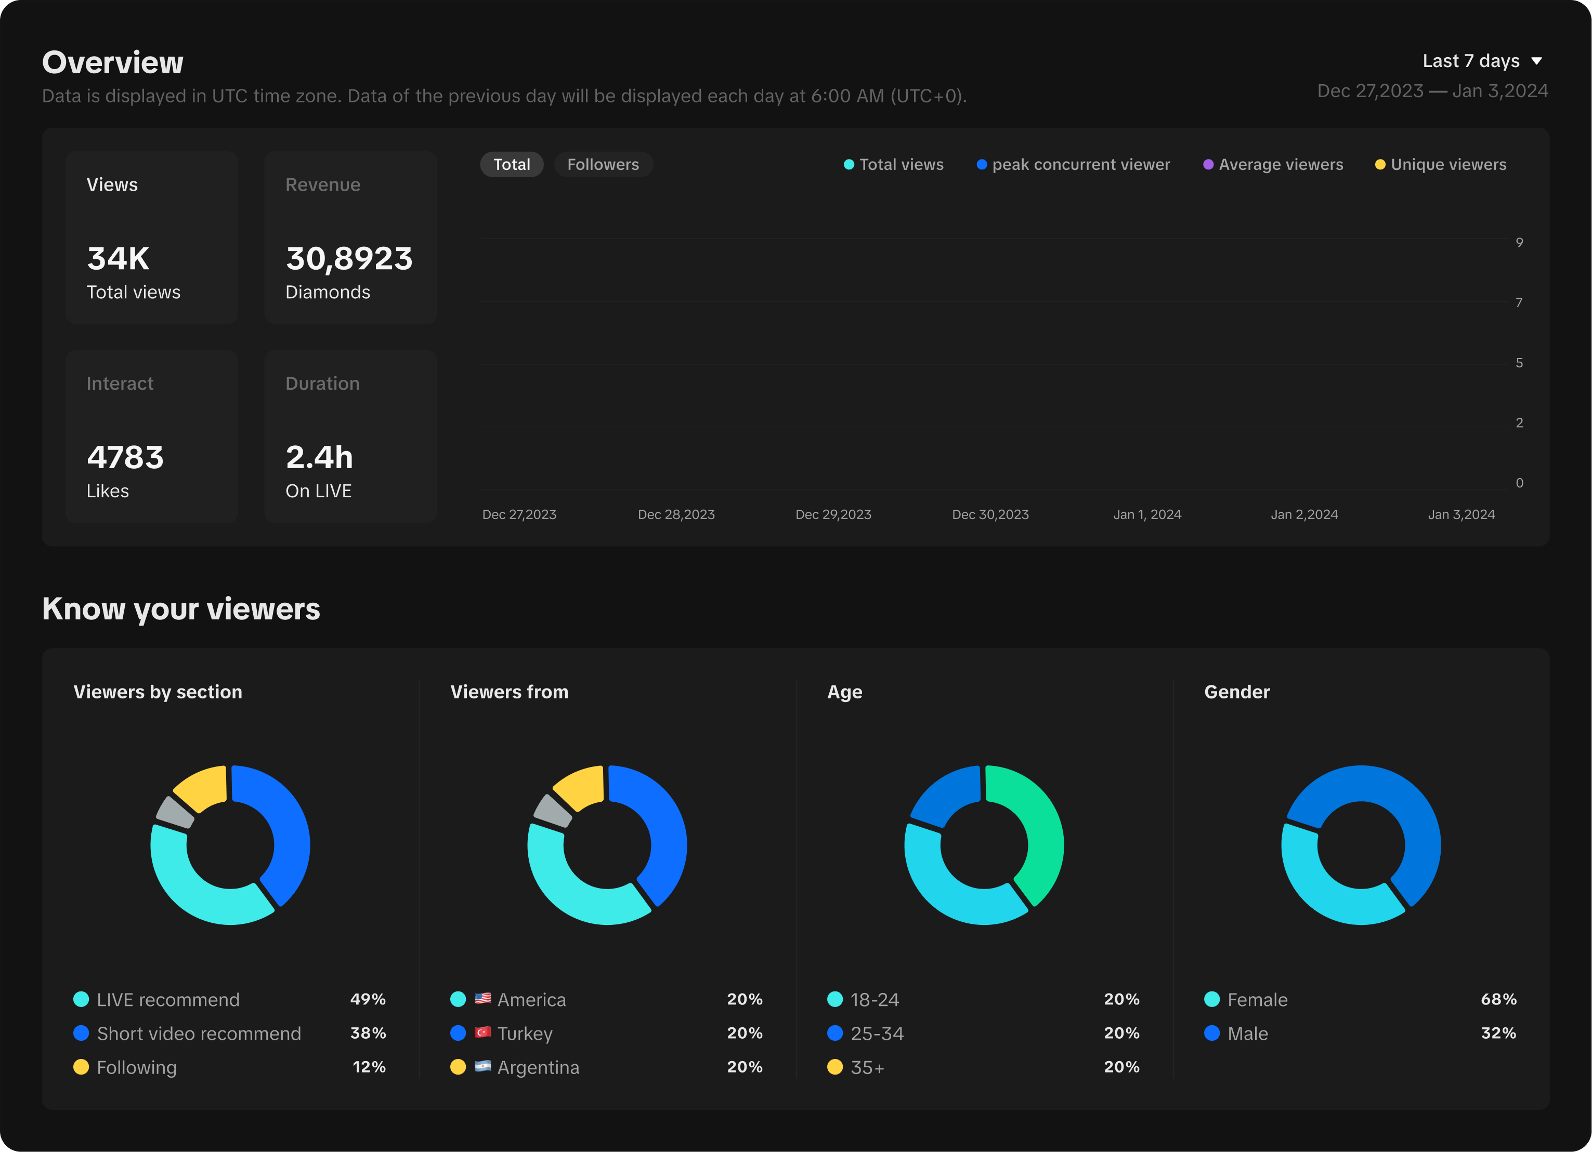
Task: Toggle the Average viewers chart series
Action: 1273,164
